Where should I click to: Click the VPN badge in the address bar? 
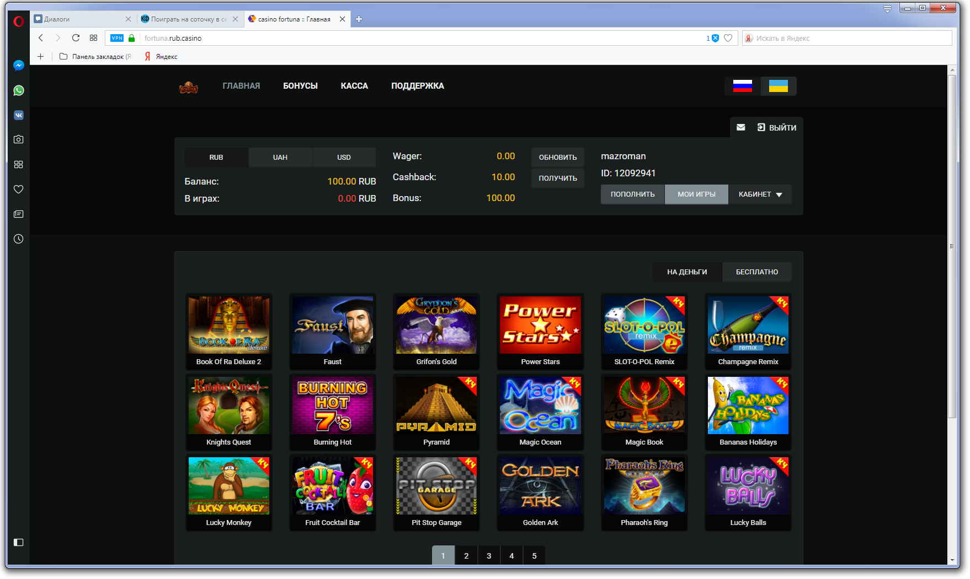coord(117,38)
